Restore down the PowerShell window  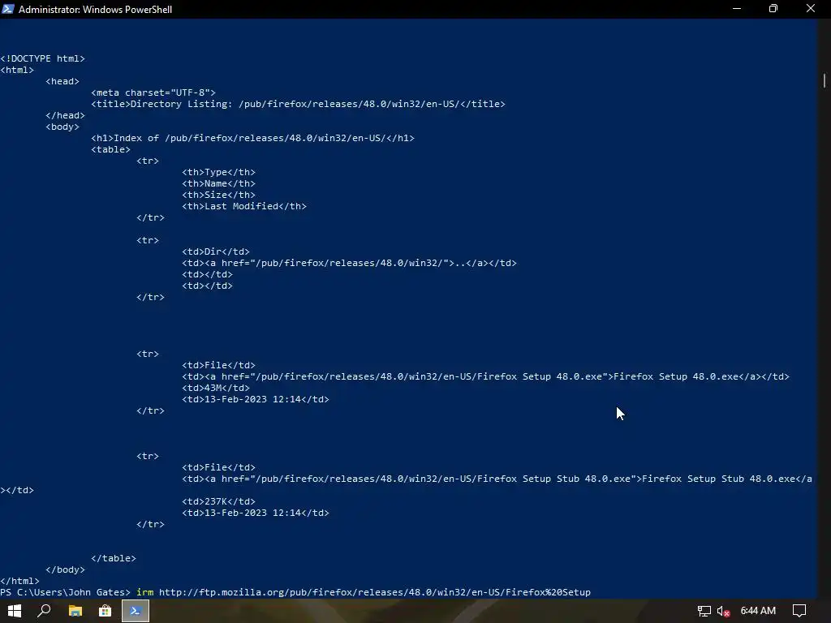[773, 9]
